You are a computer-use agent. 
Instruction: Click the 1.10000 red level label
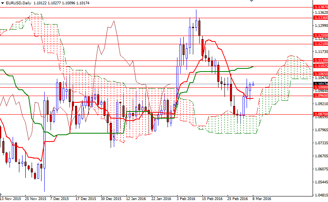point(320,87)
